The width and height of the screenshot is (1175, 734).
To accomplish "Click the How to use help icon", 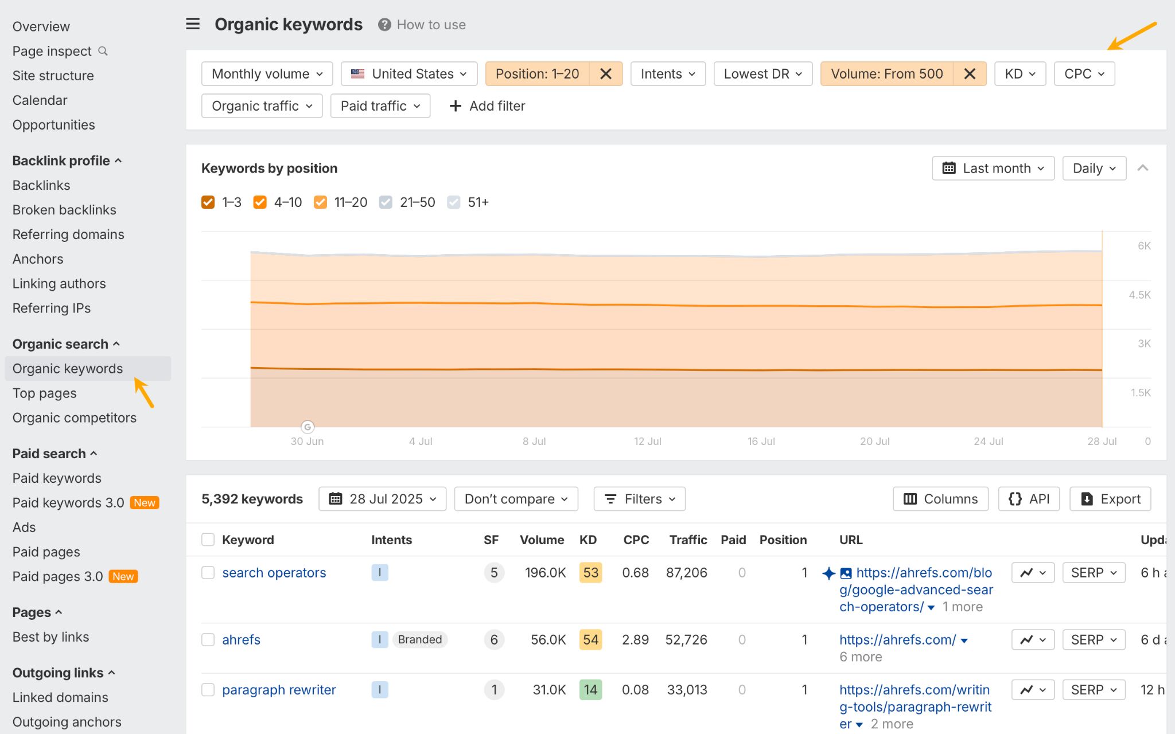I will tap(385, 24).
